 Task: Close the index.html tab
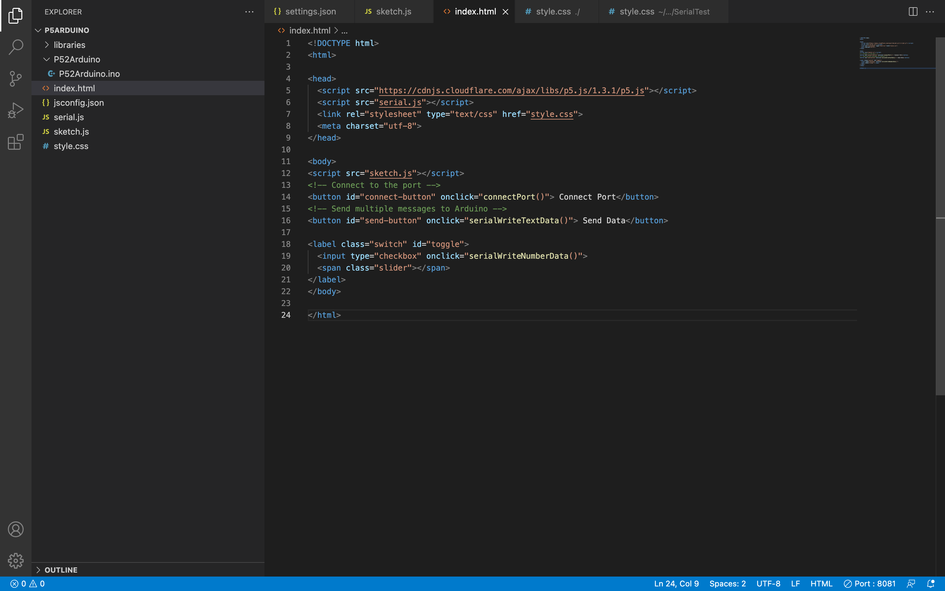click(x=505, y=12)
